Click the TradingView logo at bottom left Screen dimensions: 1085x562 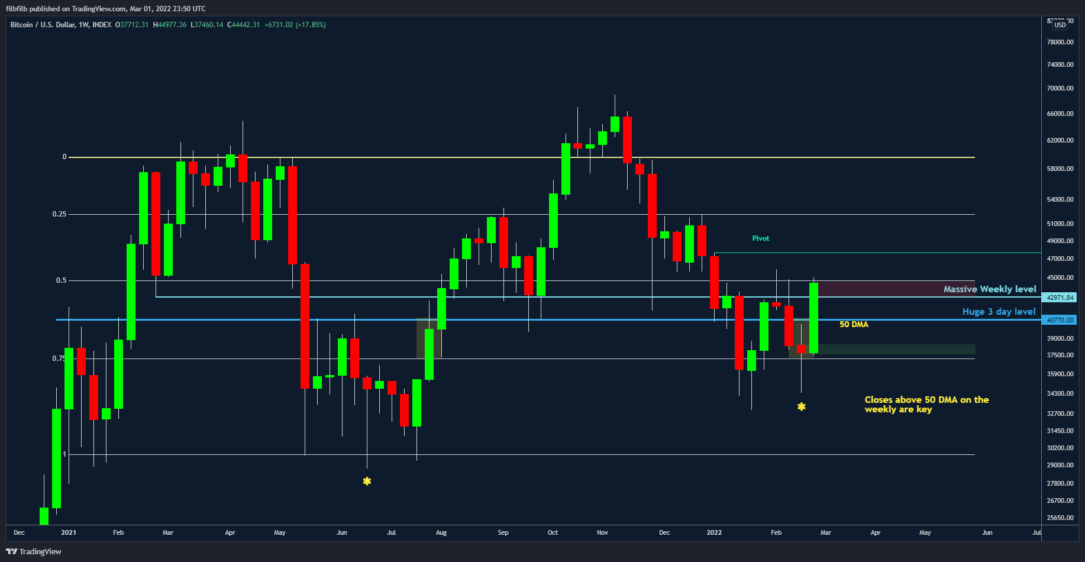34,551
